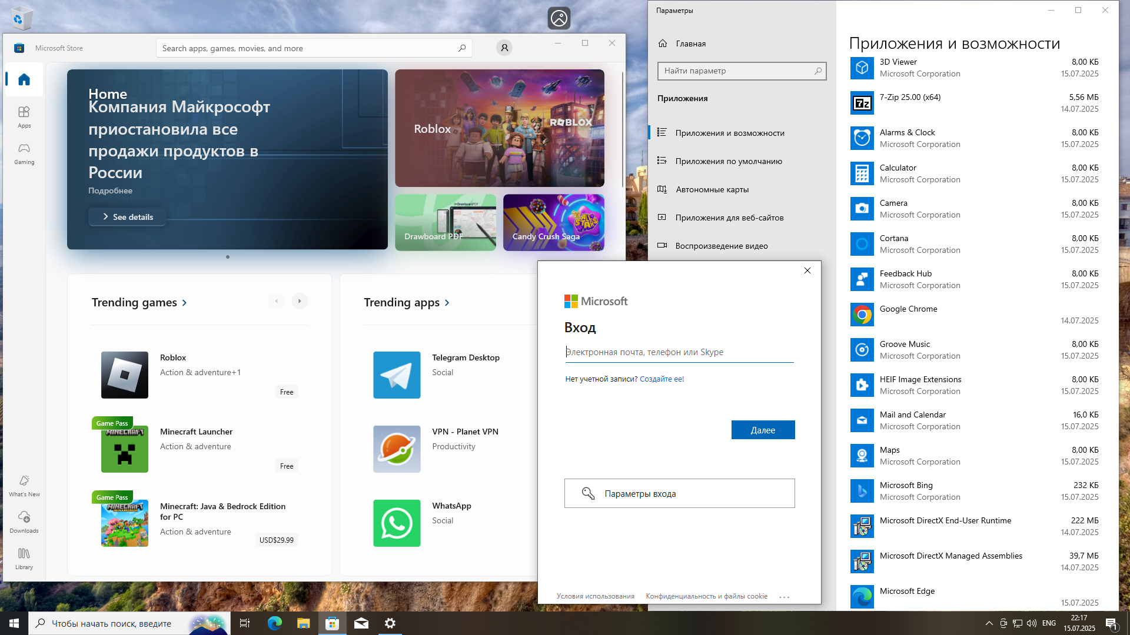The height and width of the screenshot is (635, 1130).
Task: Click the Roblox featured banner thumbnail
Action: [500, 128]
